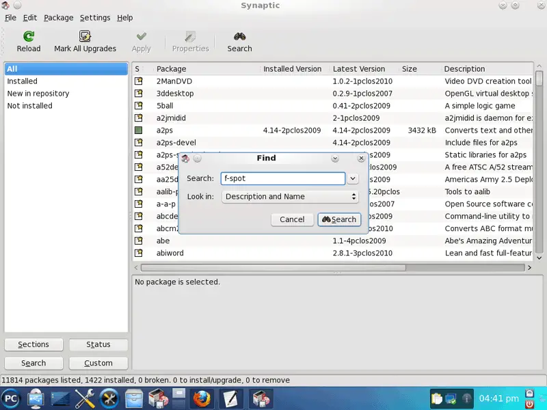Screen dimensions: 547x410
Task: Click the USB device monitor taskbar icon
Action: [x=36, y=398]
